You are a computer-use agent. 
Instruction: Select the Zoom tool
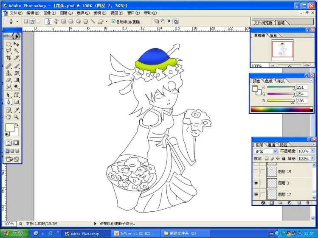pyautogui.click(x=16, y=117)
